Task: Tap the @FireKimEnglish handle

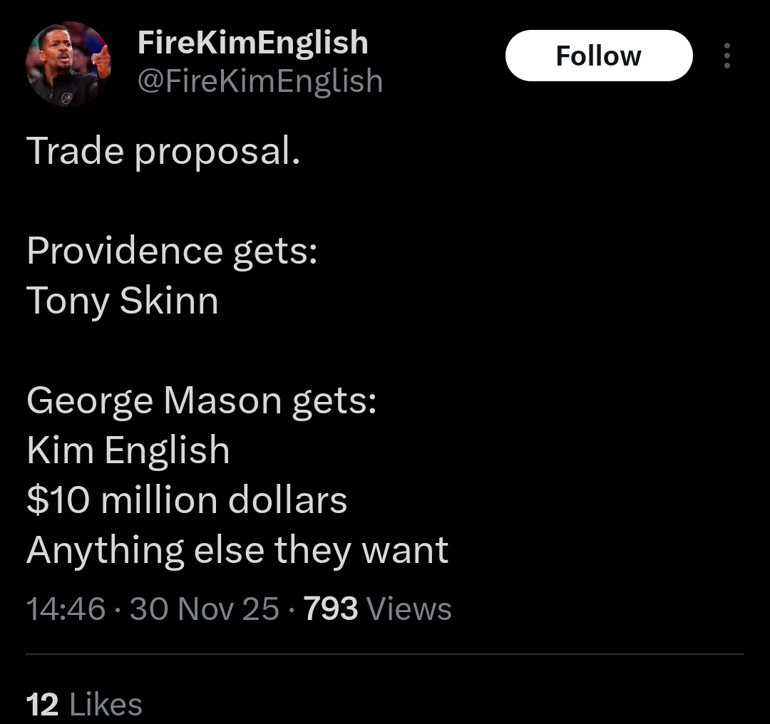Action: click(x=260, y=81)
